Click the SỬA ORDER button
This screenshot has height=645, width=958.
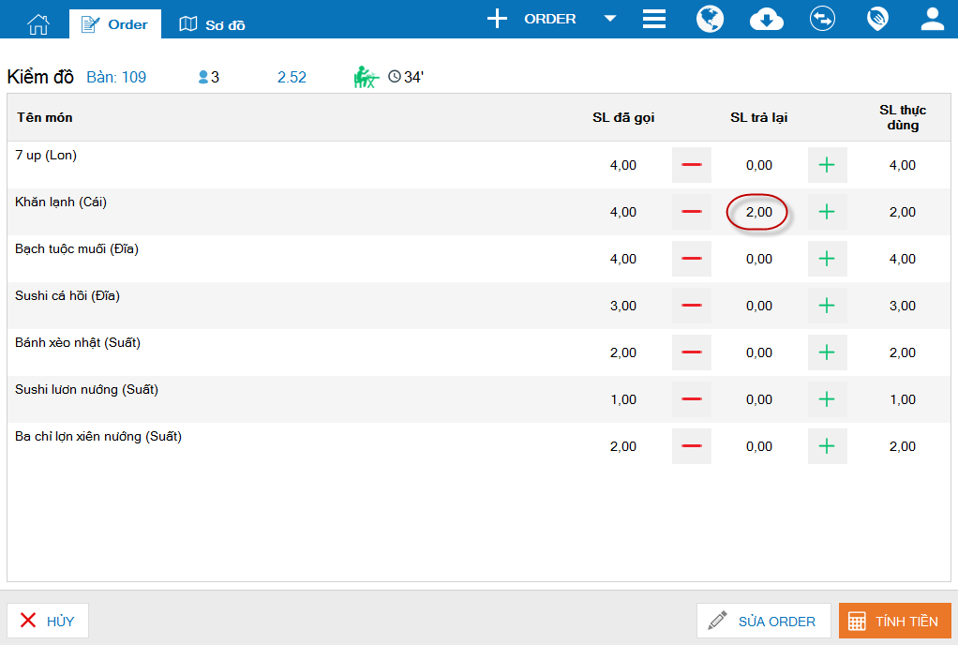click(x=764, y=621)
